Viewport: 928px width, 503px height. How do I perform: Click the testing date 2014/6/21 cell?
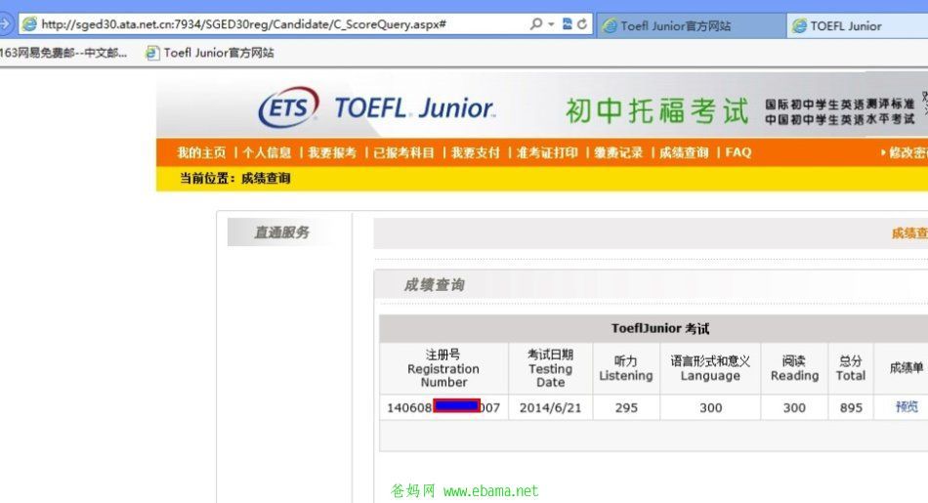click(550, 407)
